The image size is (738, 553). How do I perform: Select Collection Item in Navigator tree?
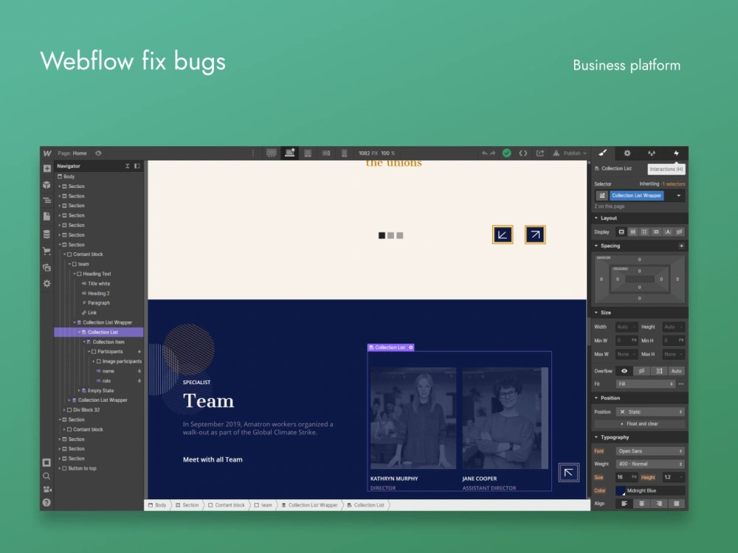point(108,342)
